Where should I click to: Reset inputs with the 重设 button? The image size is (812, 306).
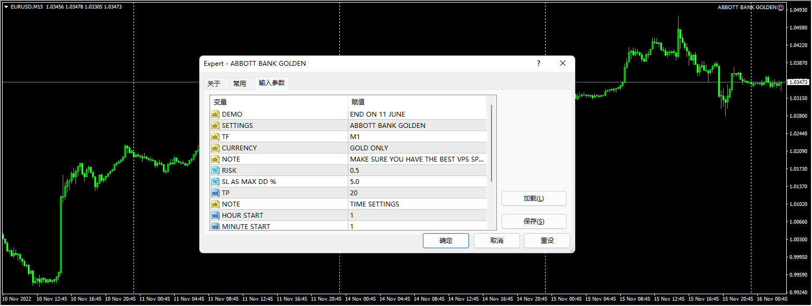[x=547, y=241]
